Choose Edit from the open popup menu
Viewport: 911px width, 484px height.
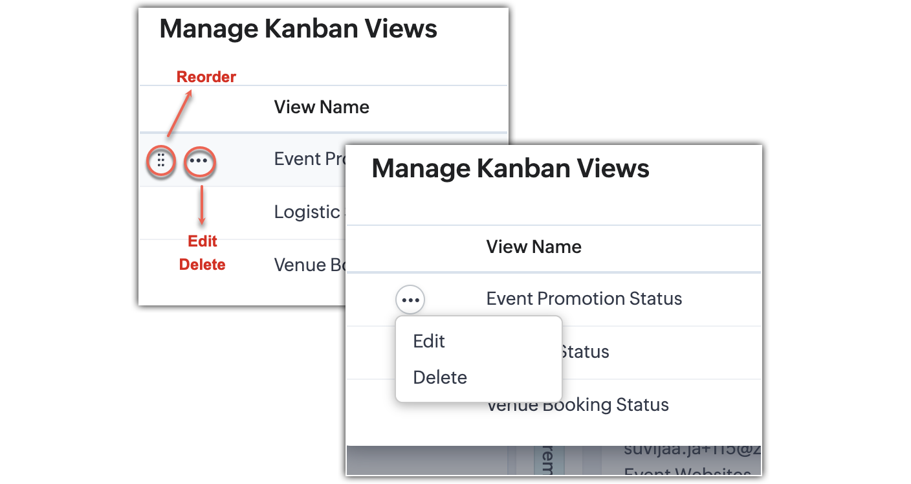pyautogui.click(x=429, y=341)
